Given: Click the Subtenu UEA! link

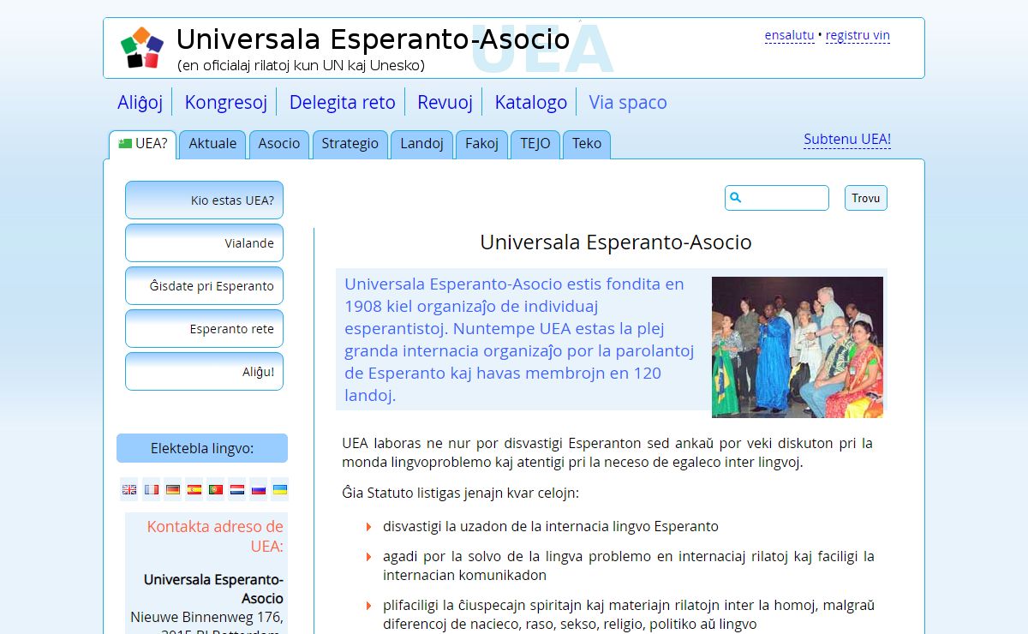Looking at the screenshot, I should (847, 140).
